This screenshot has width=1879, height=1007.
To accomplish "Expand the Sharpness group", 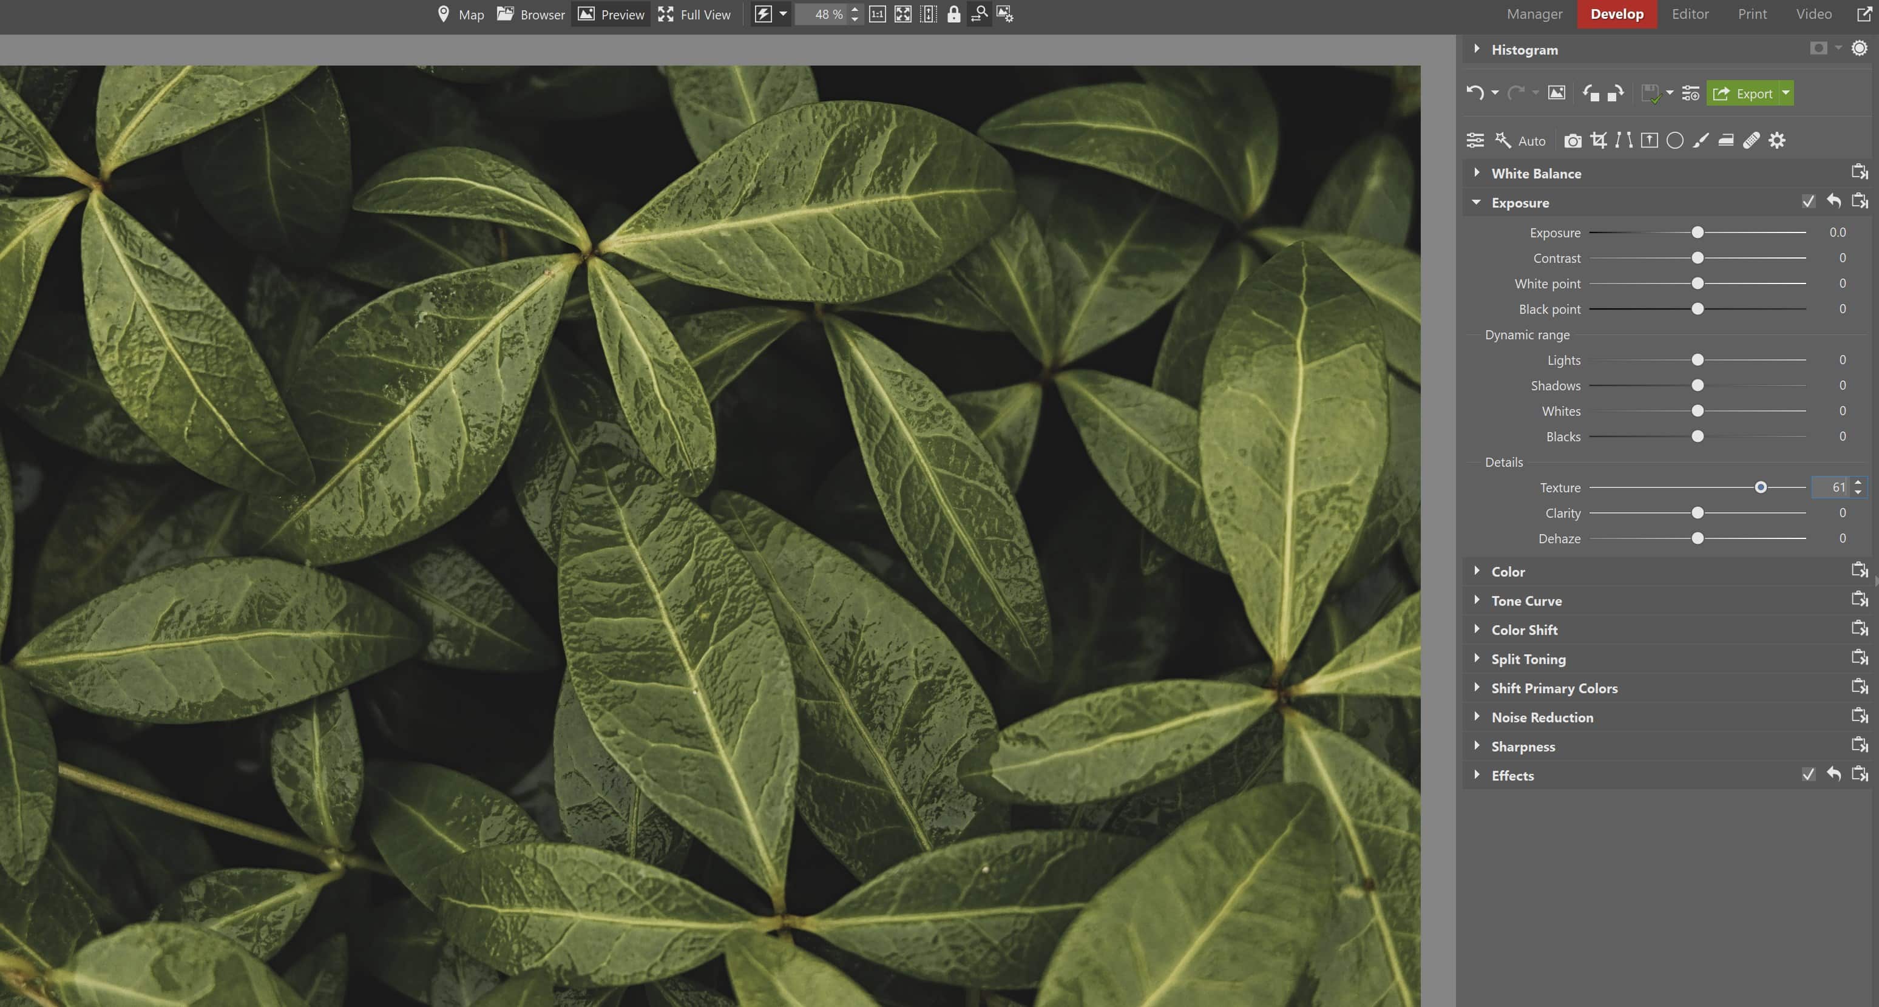I will point(1477,746).
